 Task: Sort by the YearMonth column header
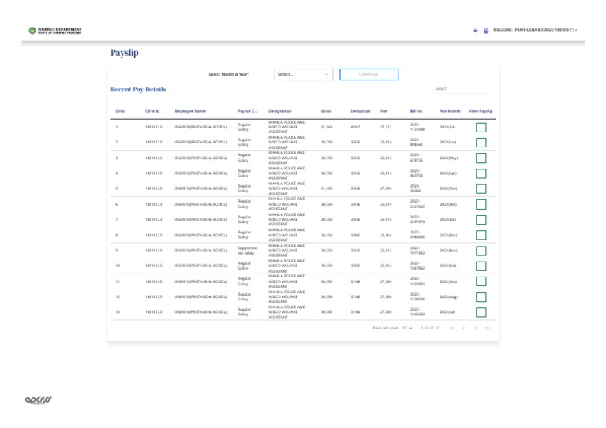pyautogui.click(x=450, y=111)
